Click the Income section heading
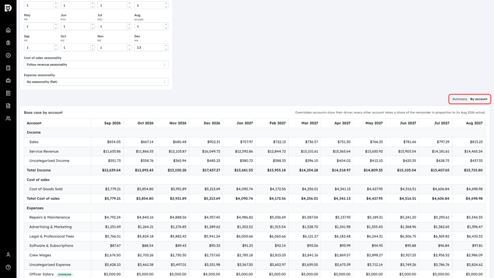Image resolution: width=494 pixels, height=278 pixels. (34, 132)
